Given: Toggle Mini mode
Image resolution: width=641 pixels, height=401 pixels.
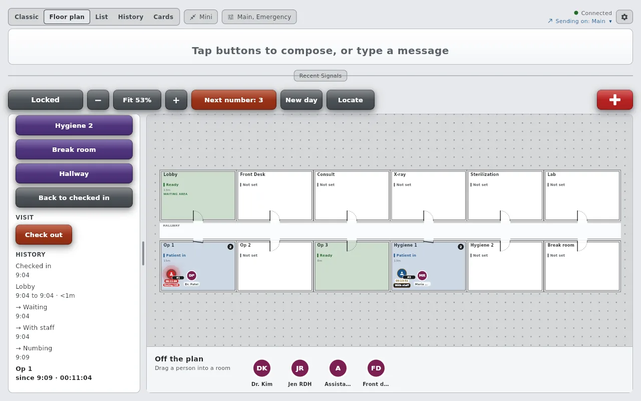Looking at the screenshot, I should pos(201,17).
